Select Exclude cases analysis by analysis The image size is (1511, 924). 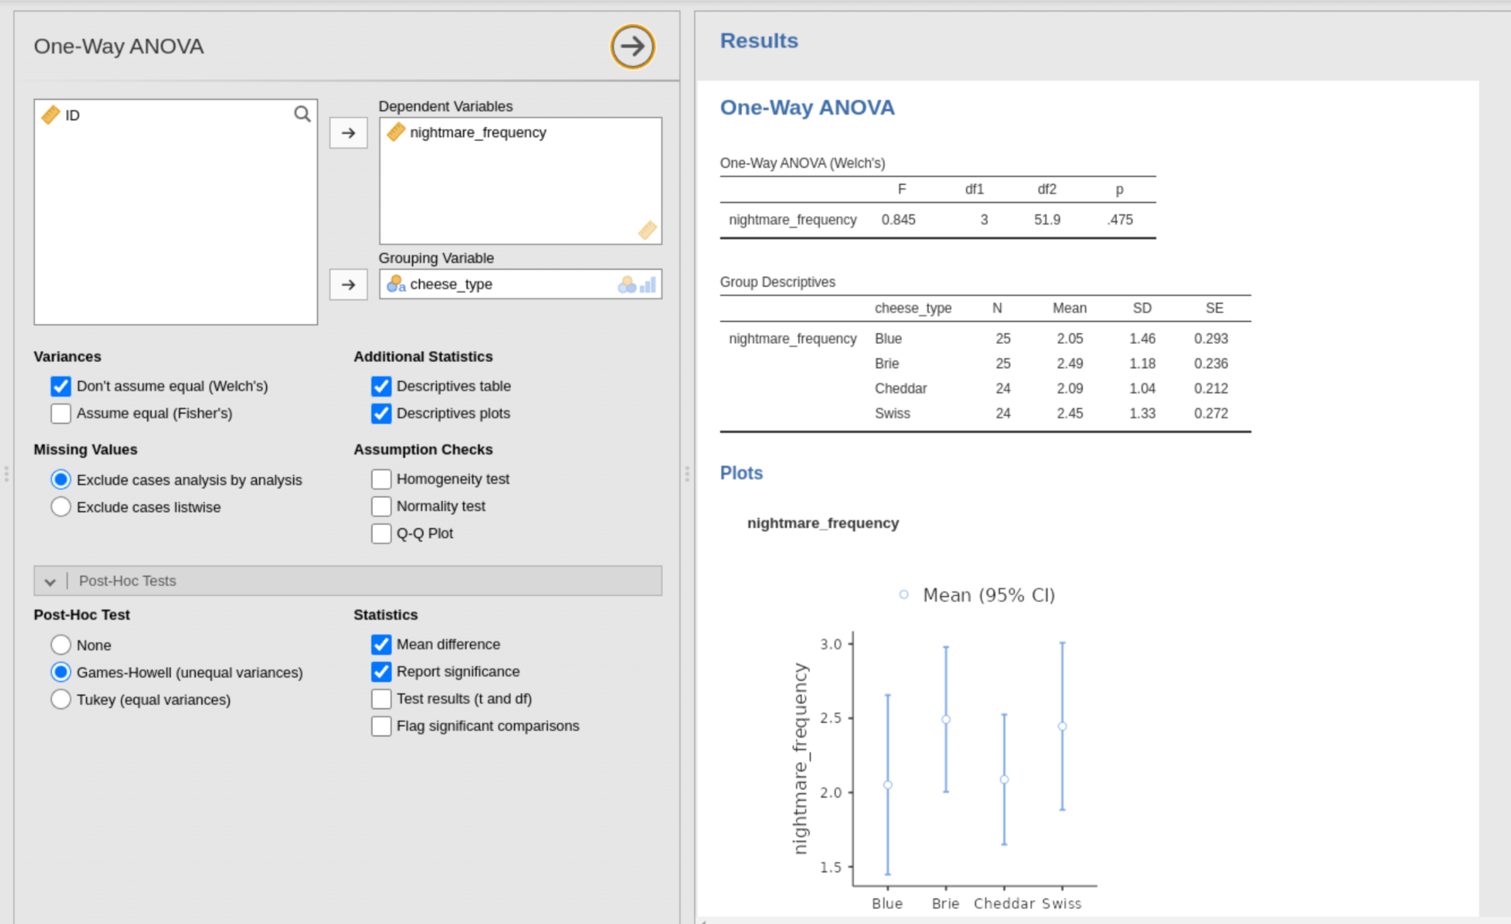pyautogui.click(x=60, y=480)
